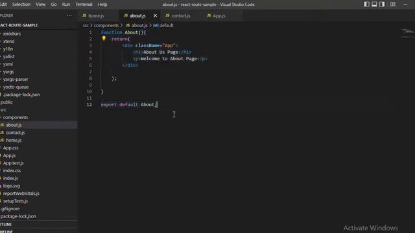Click the JS icon on App.js tab
This screenshot has height=233, width=415.
pos(209,16)
